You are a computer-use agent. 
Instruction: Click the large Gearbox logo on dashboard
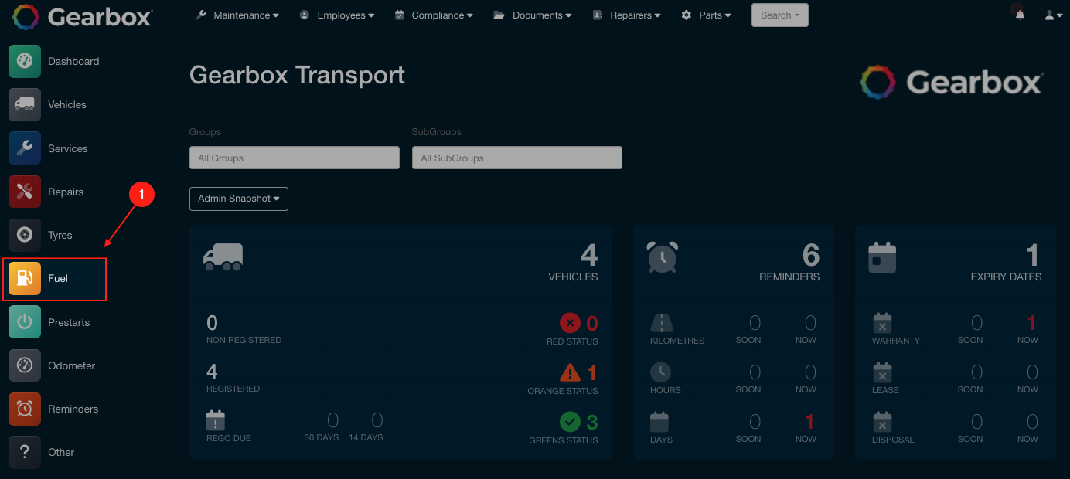[x=952, y=82]
